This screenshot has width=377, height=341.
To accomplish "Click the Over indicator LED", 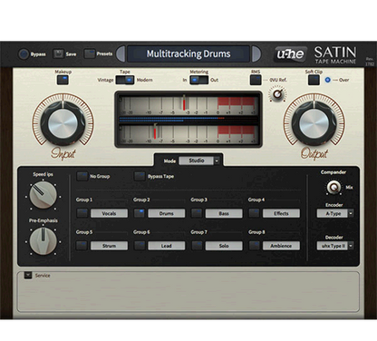I will (327, 80).
